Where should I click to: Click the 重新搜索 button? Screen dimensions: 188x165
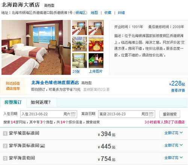point(170,114)
